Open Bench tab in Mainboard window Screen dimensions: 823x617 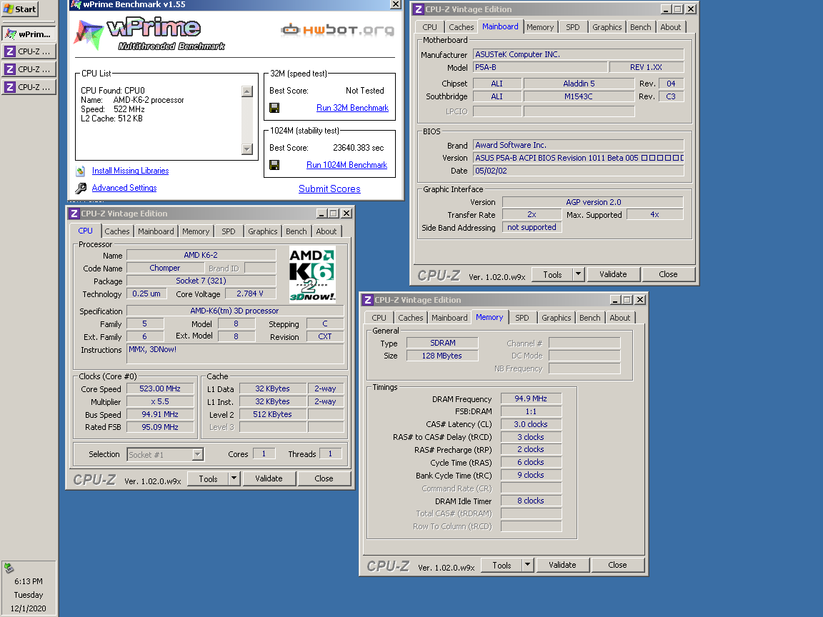click(x=640, y=27)
